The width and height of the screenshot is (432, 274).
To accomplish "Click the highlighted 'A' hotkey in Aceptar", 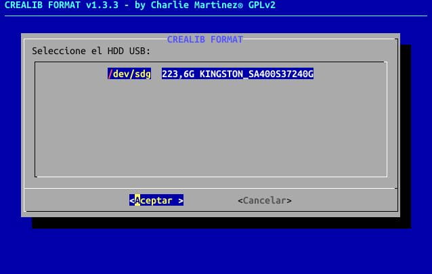I will point(137,200).
